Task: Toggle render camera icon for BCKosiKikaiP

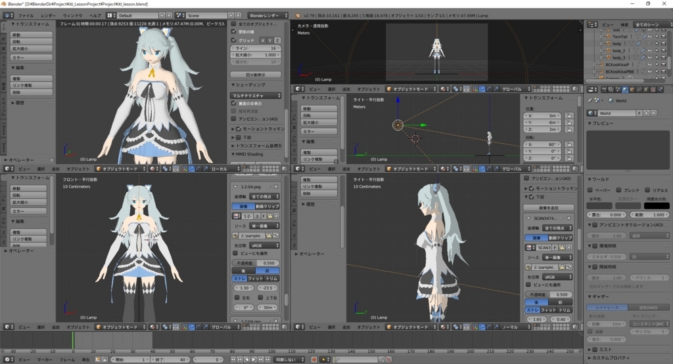Action: pos(664,65)
